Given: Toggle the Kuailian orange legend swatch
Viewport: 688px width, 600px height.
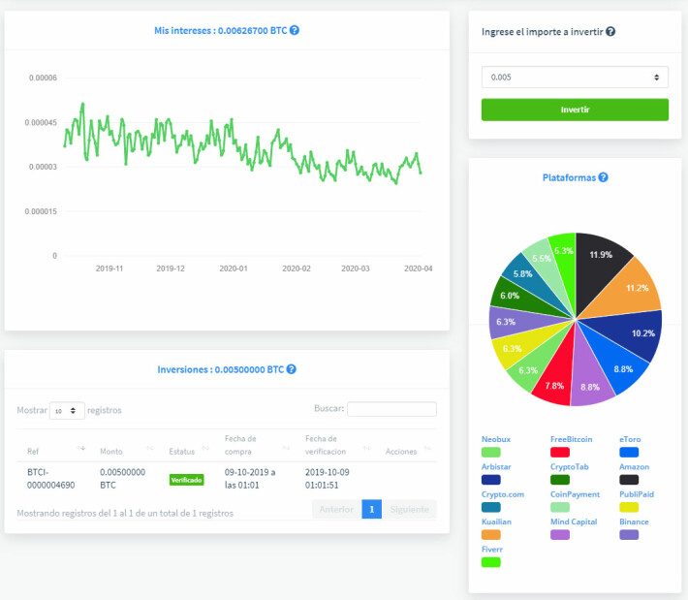Looking at the screenshot, I should [491, 535].
